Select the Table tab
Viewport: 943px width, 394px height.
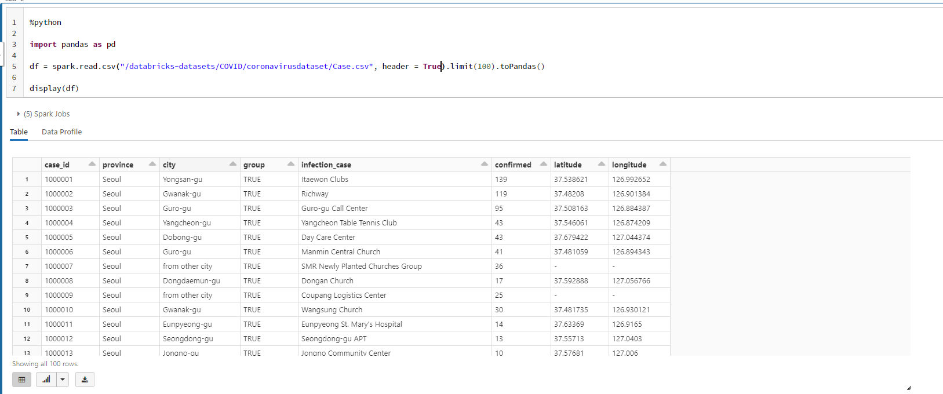coord(19,132)
